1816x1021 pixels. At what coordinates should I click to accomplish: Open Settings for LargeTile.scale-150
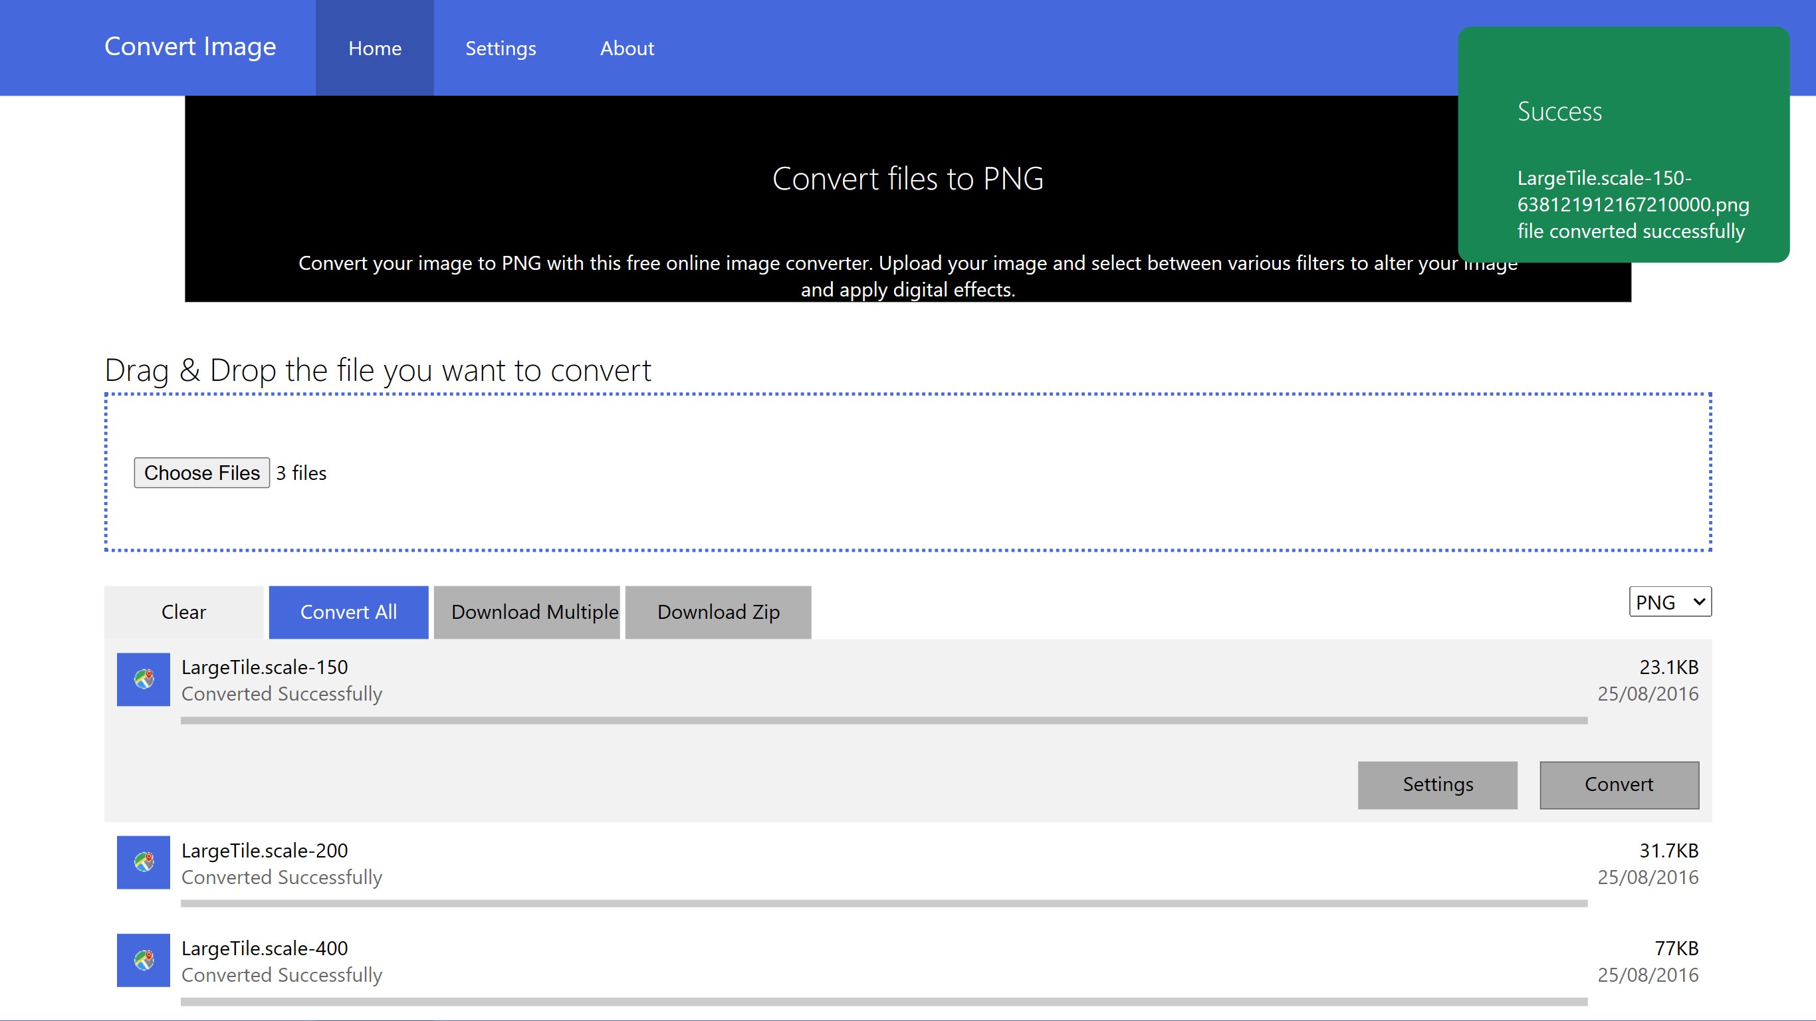(x=1436, y=784)
